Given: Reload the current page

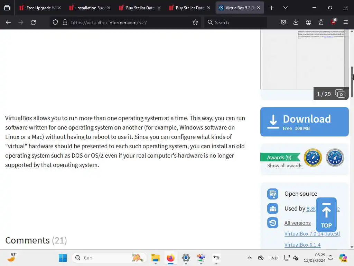Looking at the screenshot, I should [33, 23].
